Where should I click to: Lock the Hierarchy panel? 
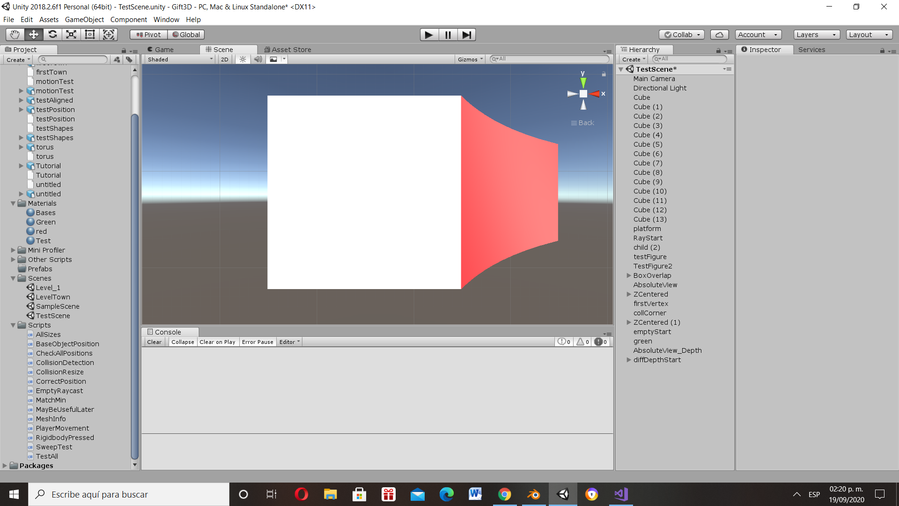[x=718, y=51]
